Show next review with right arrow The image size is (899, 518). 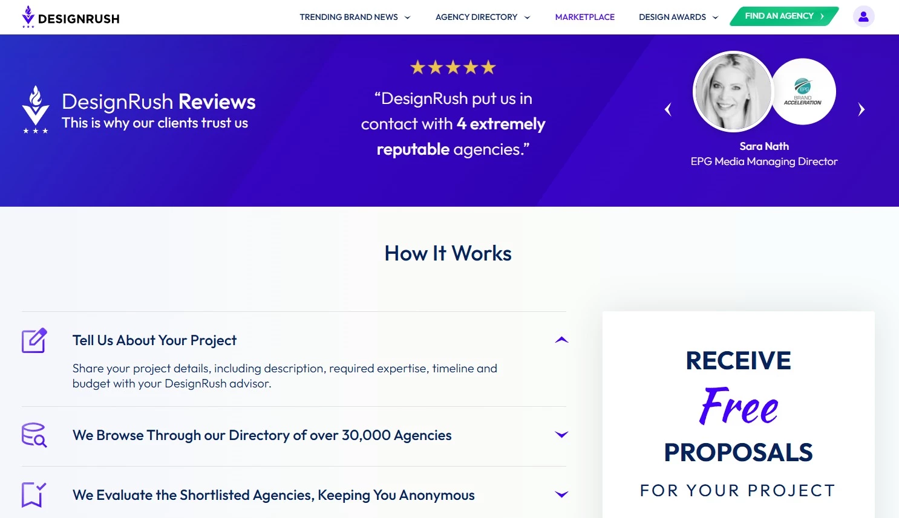[x=861, y=109]
